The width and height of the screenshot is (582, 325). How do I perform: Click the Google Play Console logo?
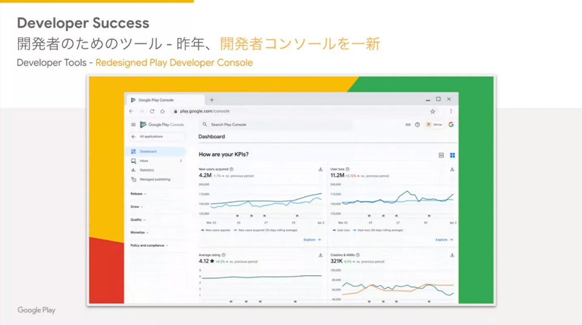tap(162, 125)
